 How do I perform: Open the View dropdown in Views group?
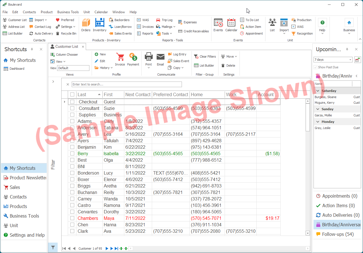pyautogui.click(x=58, y=61)
